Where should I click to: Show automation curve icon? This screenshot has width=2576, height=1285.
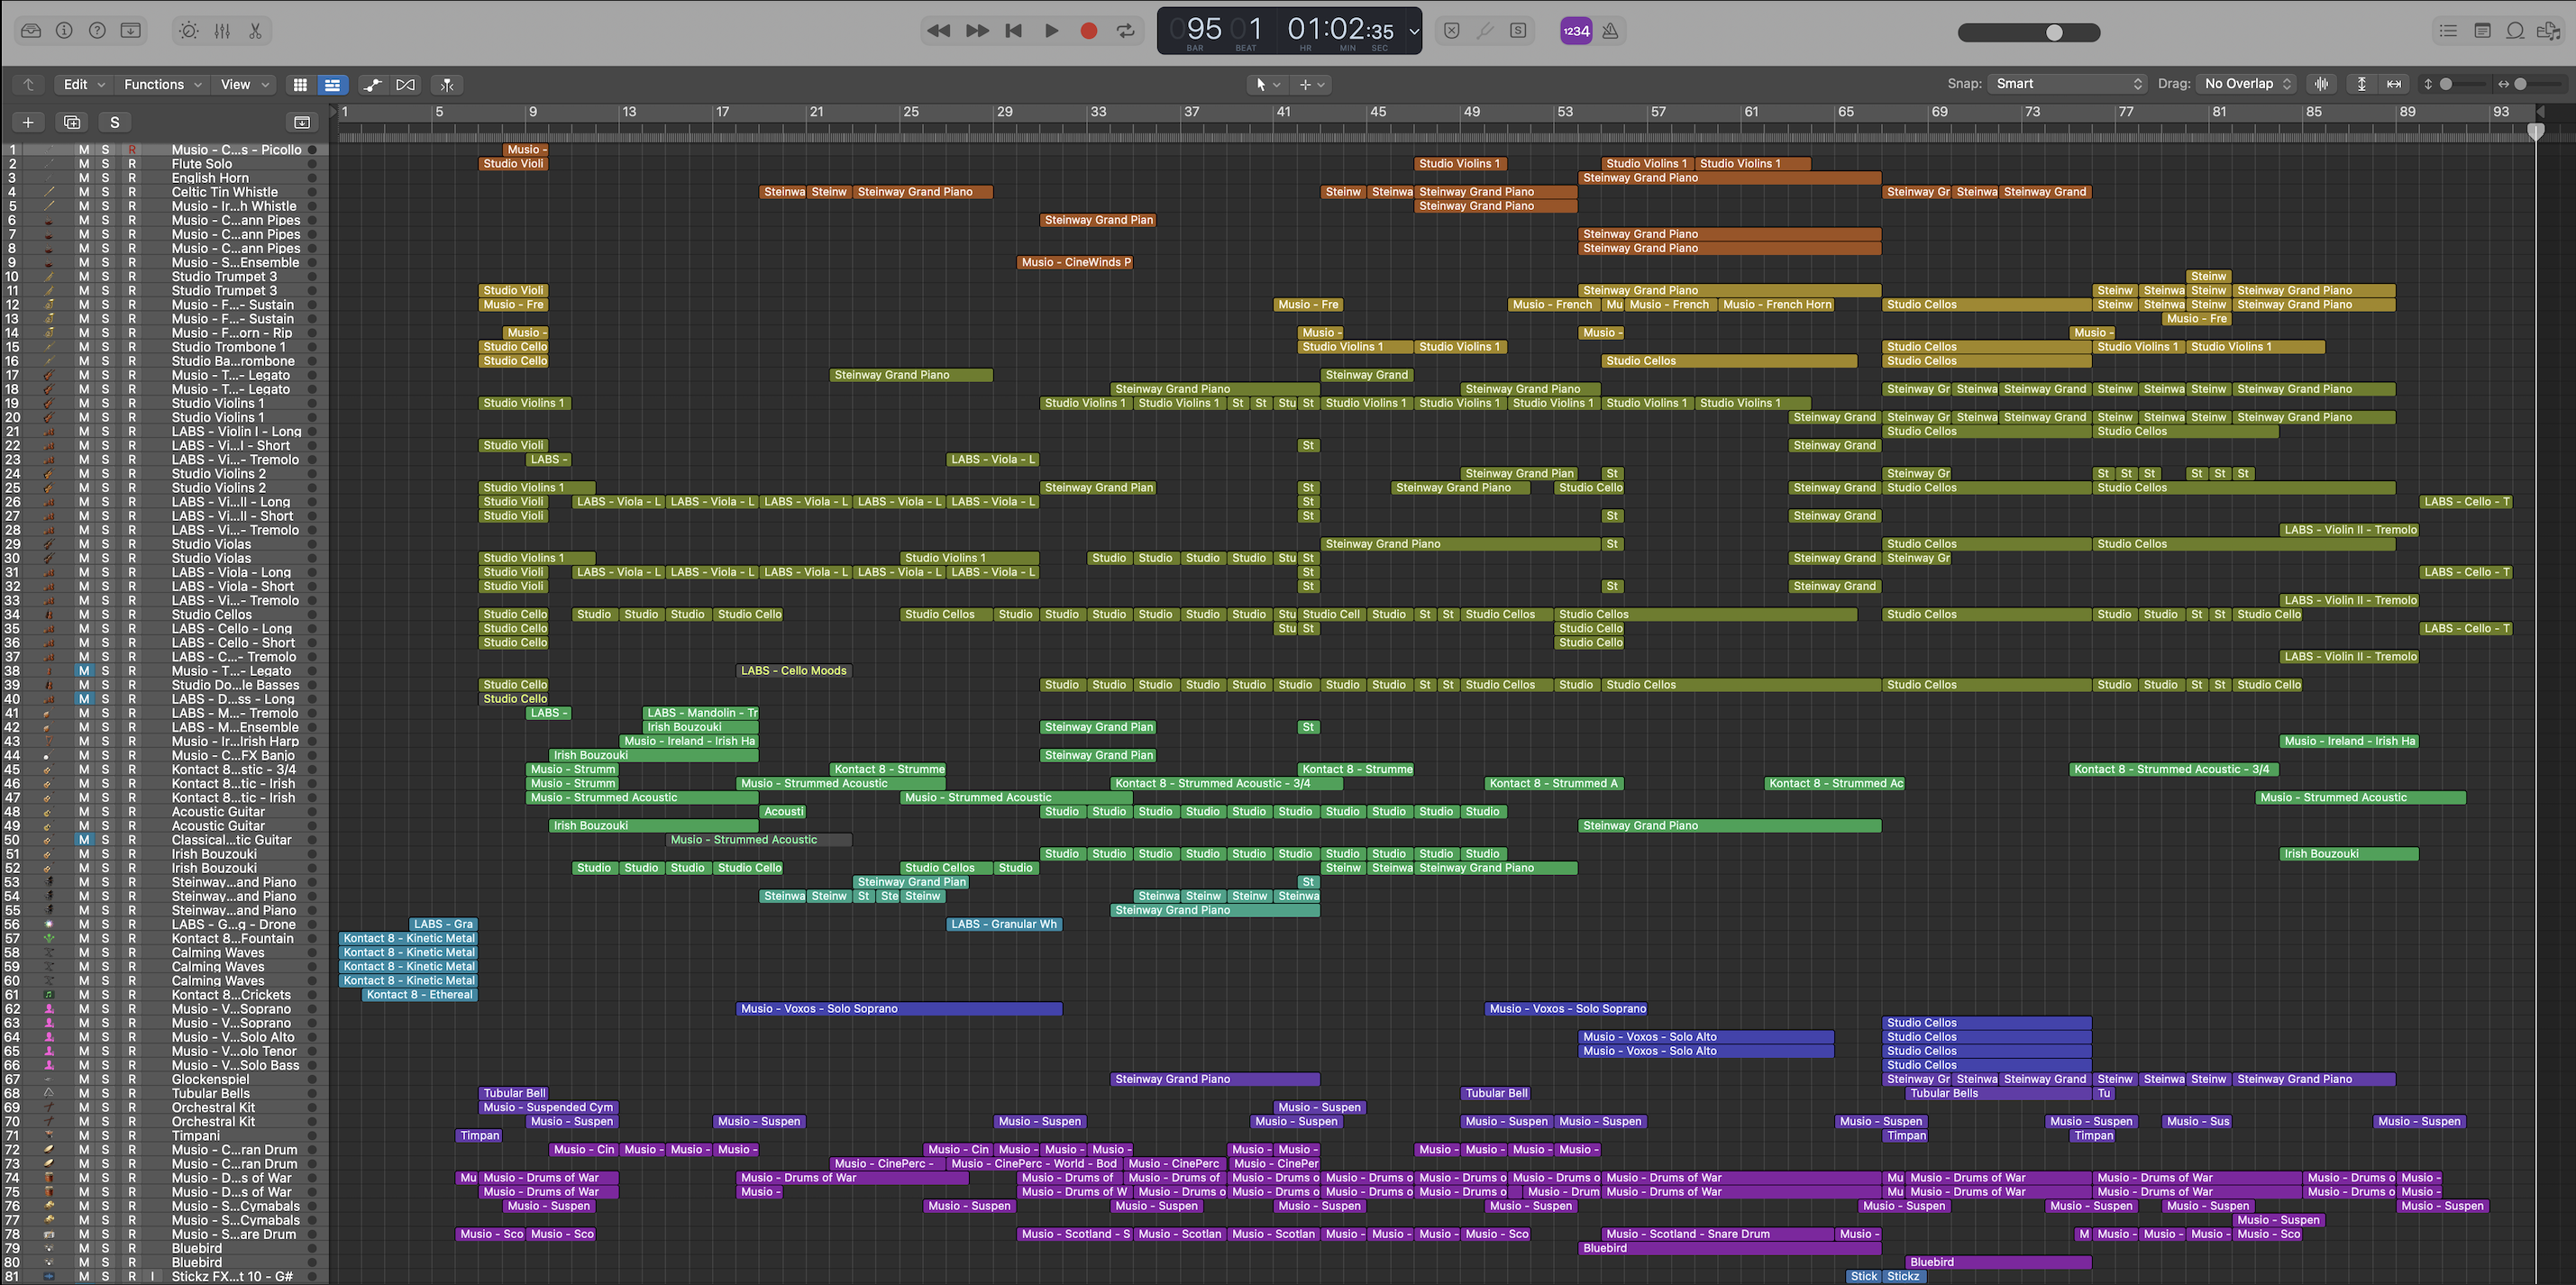(x=372, y=85)
